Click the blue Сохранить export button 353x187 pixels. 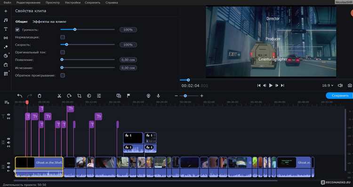click(340, 95)
